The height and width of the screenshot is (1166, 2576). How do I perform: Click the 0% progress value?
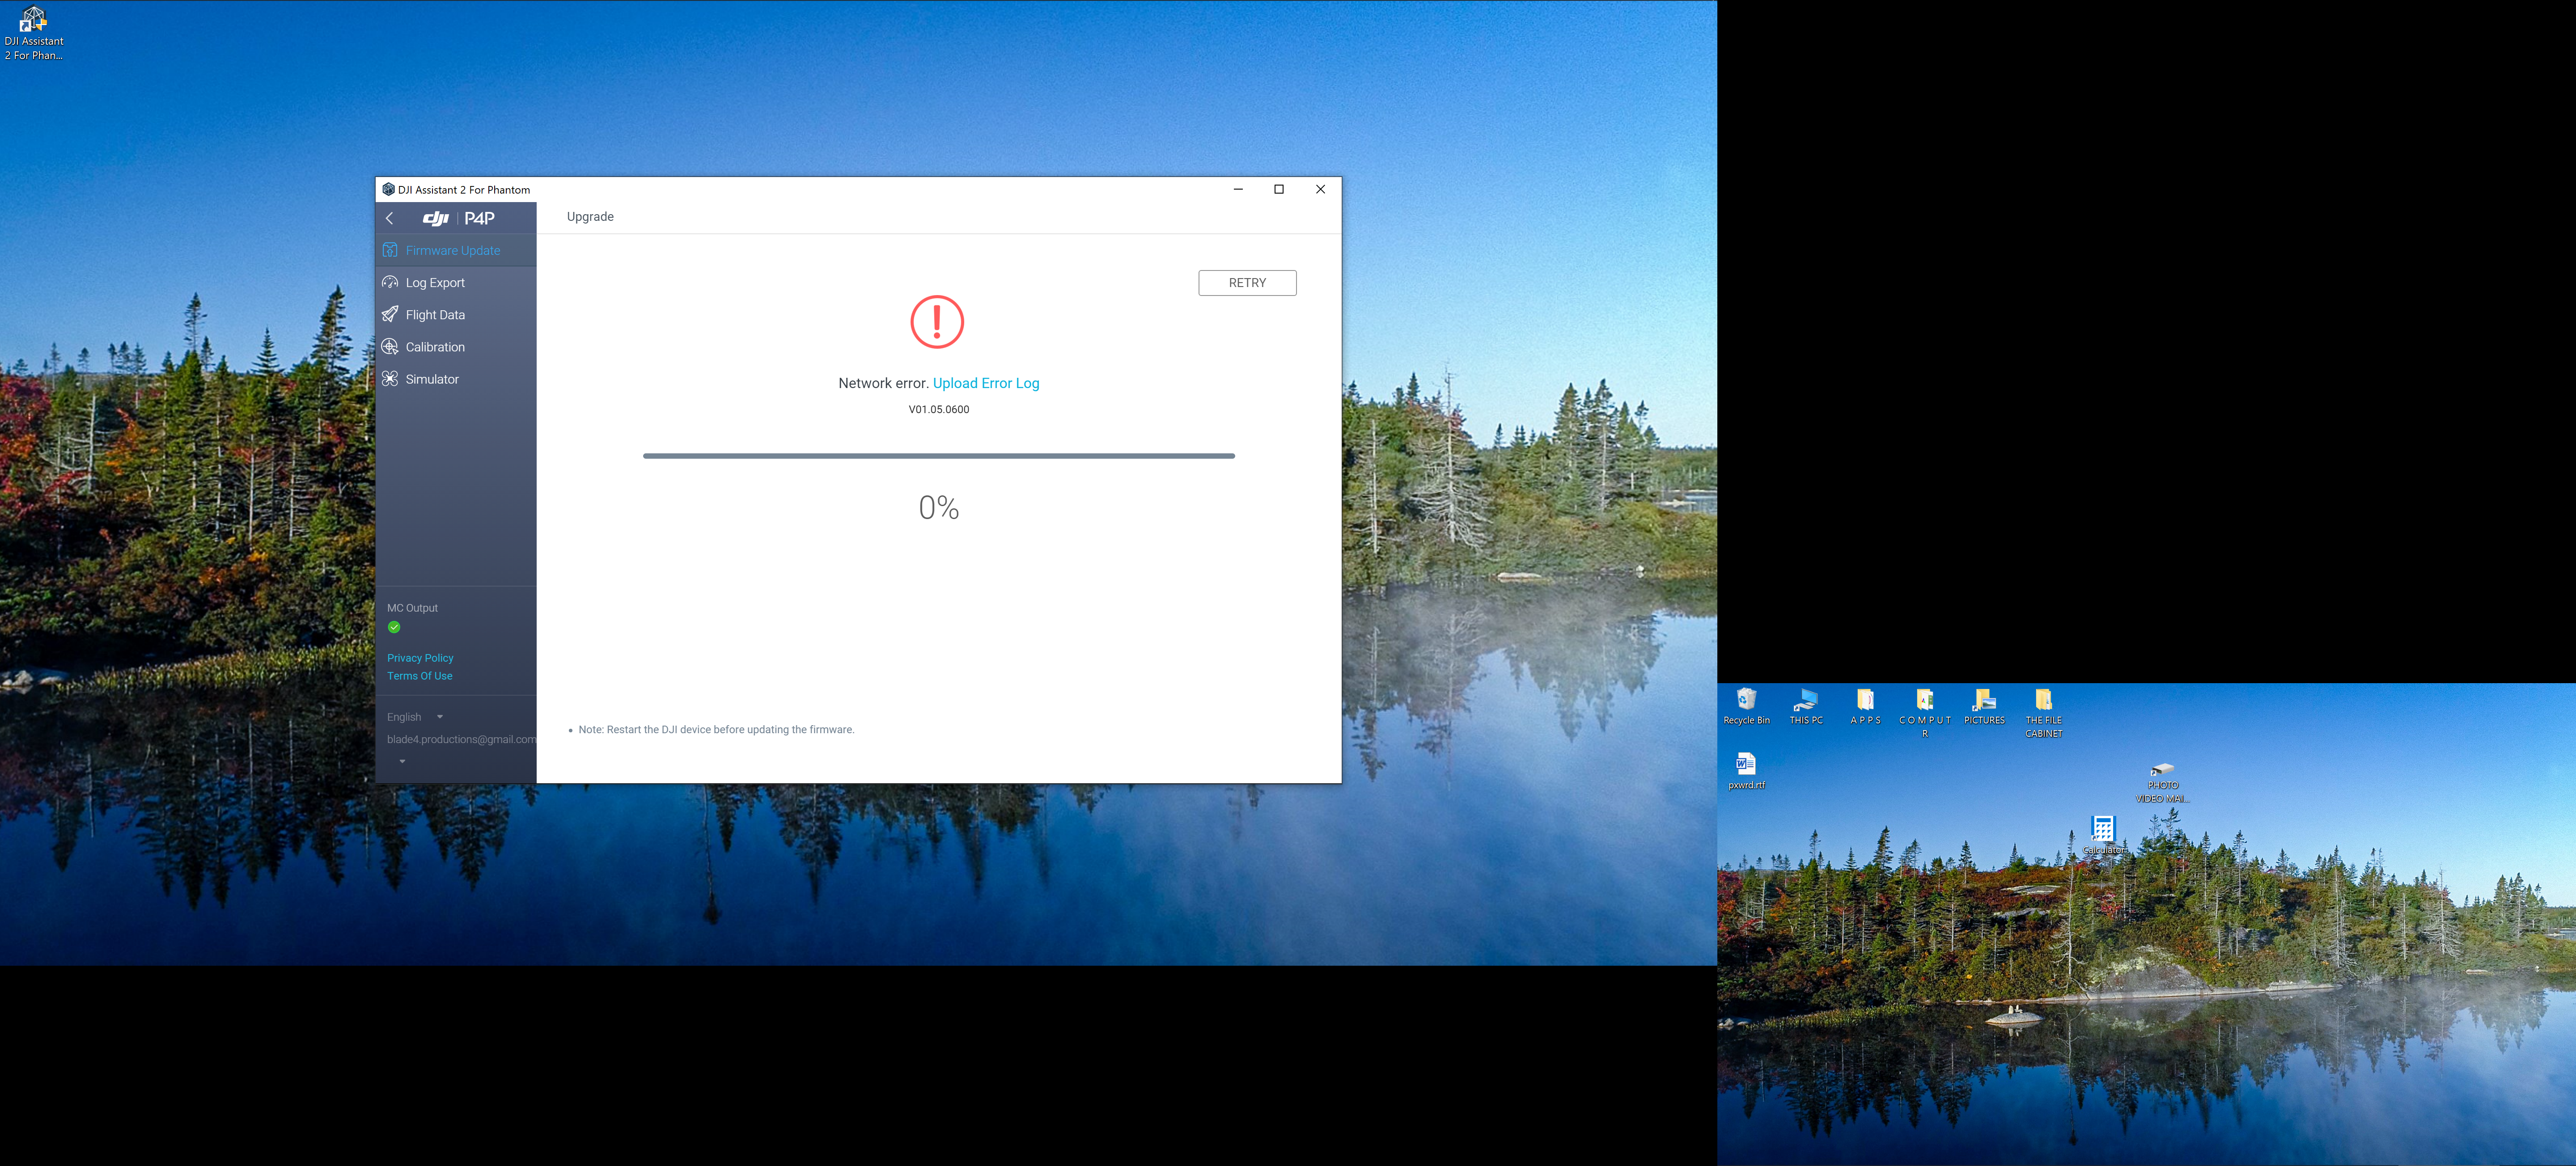(x=939, y=508)
